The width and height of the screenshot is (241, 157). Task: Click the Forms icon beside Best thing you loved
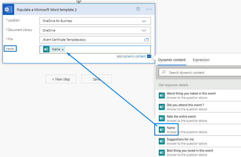[162, 152]
